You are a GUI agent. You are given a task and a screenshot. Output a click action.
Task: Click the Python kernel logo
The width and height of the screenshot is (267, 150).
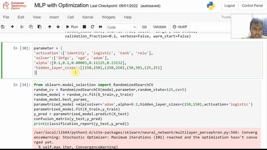click(211, 5)
